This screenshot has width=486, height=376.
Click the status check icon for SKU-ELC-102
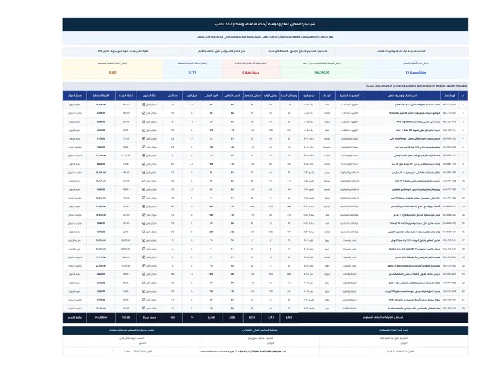(144, 113)
